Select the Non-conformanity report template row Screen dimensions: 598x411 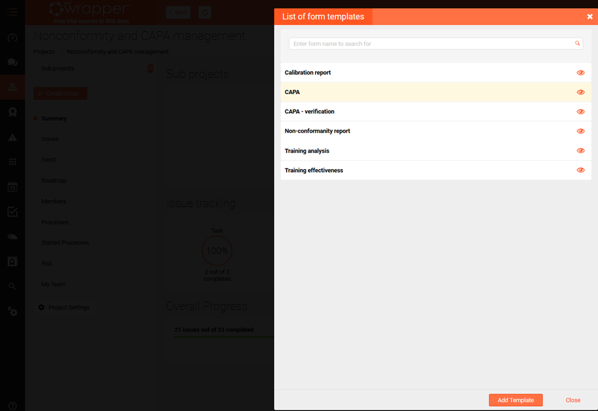click(x=435, y=131)
